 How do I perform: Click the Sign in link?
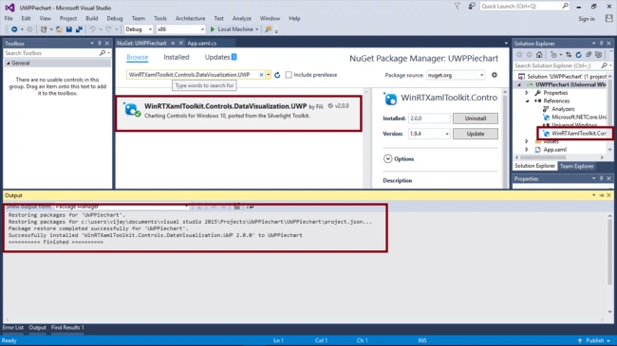click(587, 19)
